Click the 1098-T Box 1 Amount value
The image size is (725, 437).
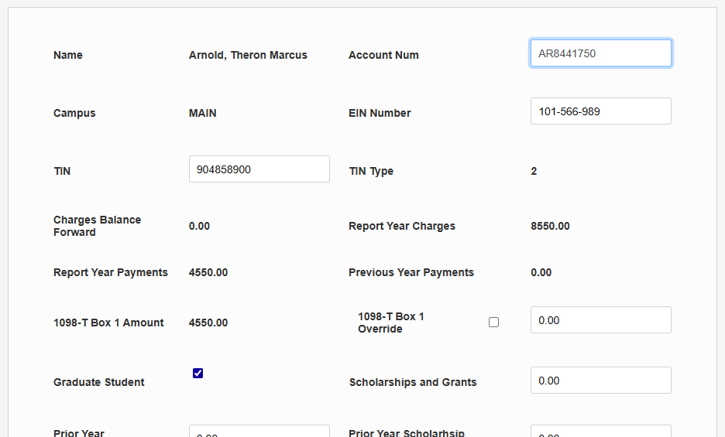pos(208,323)
